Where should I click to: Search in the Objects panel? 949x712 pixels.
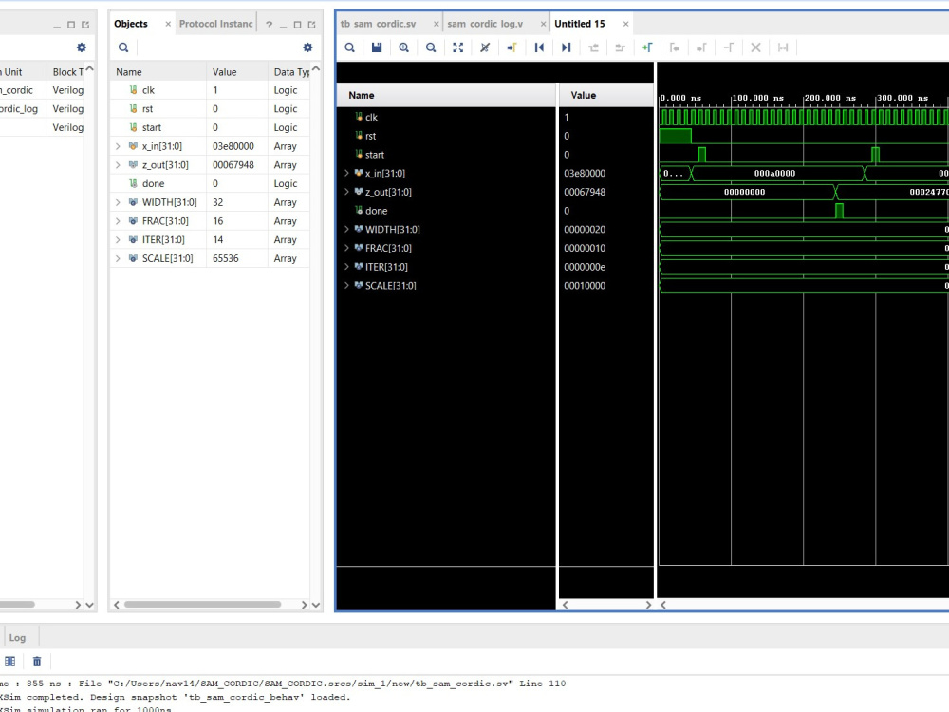(123, 47)
